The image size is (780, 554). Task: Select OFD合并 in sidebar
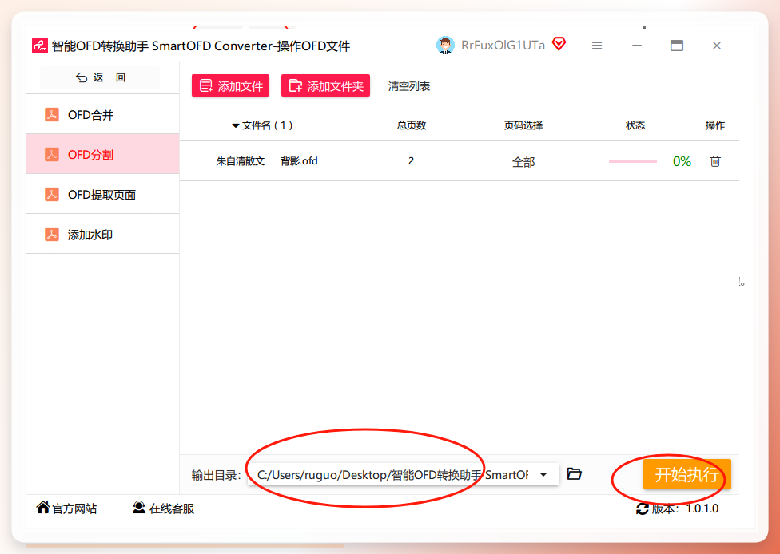click(x=102, y=114)
